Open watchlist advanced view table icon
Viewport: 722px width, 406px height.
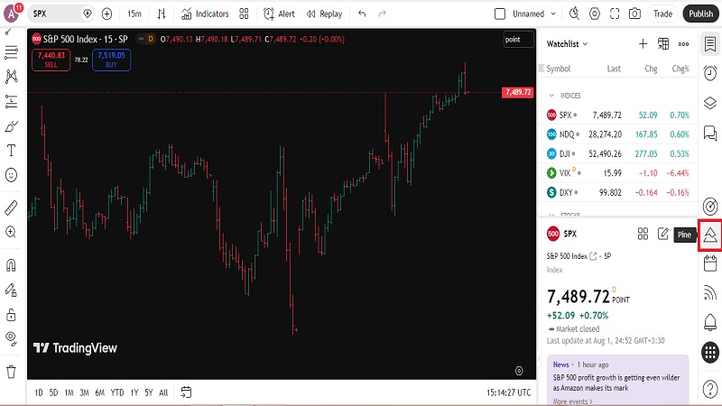coord(663,43)
